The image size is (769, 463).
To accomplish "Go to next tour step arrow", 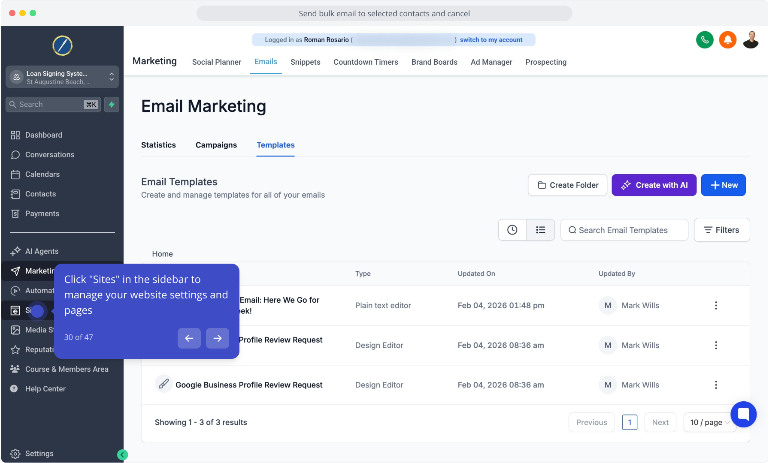I will 217,338.
